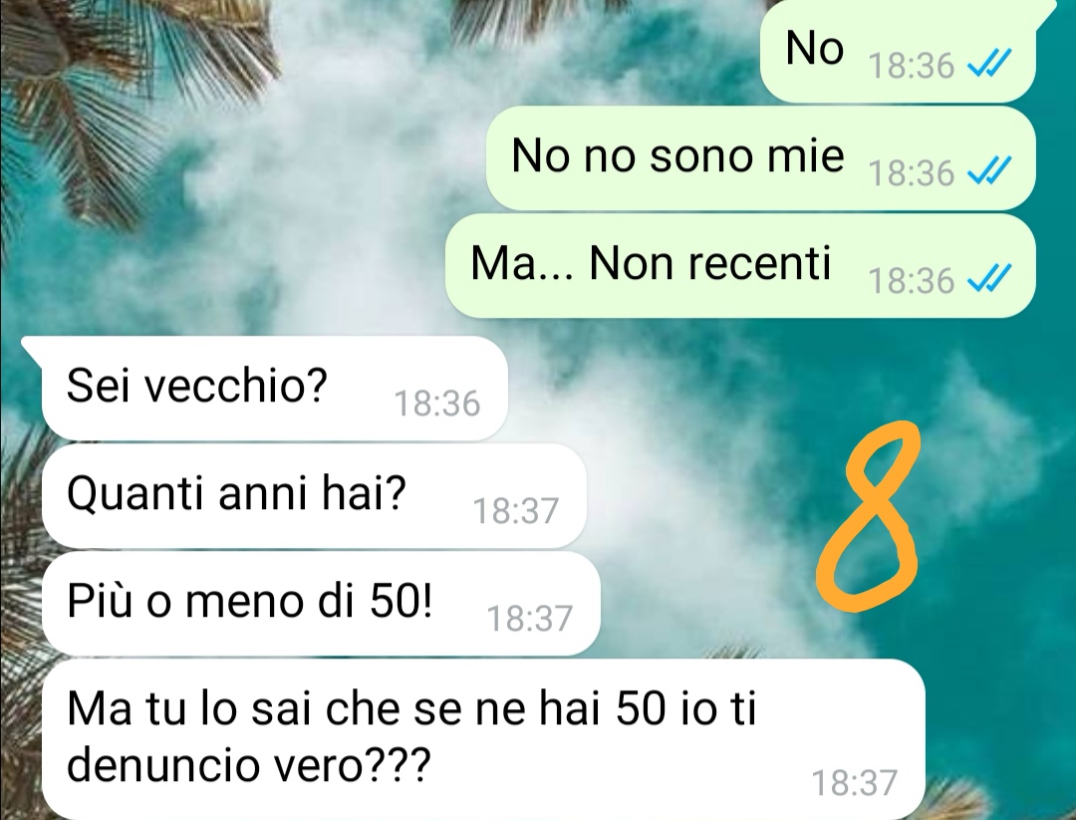The image size is (1076, 820).
Task: Select the sent message bubble "No"
Action: click(898, 51)
